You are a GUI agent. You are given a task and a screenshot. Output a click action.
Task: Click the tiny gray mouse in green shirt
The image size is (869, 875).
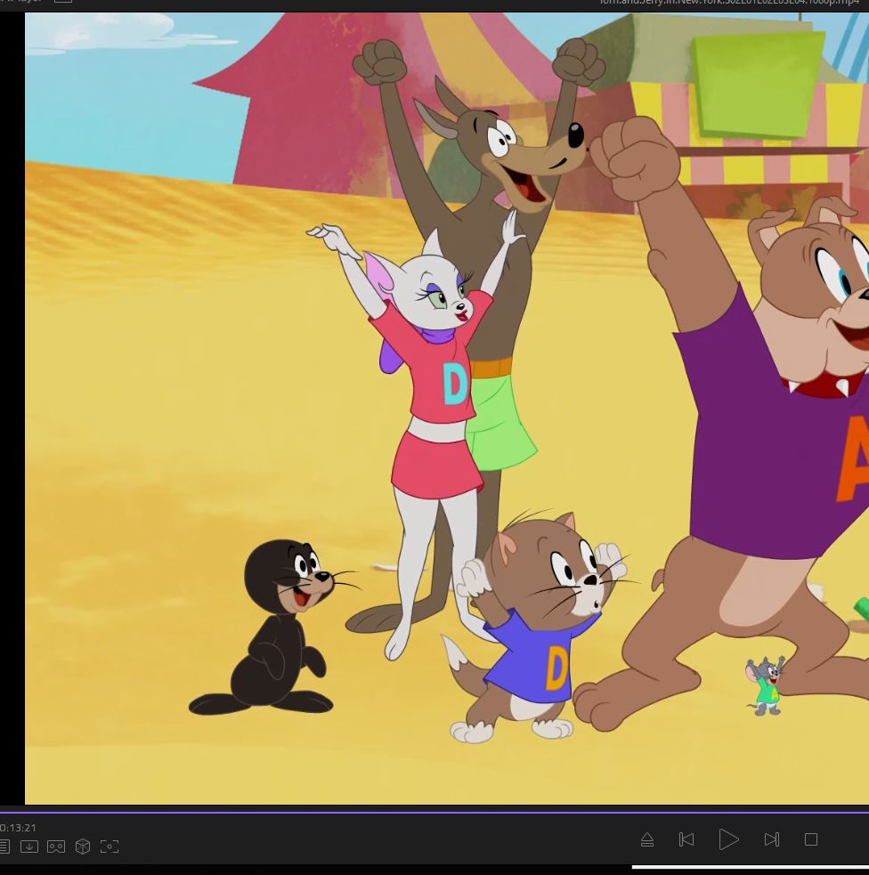click(x=766, y=685)
